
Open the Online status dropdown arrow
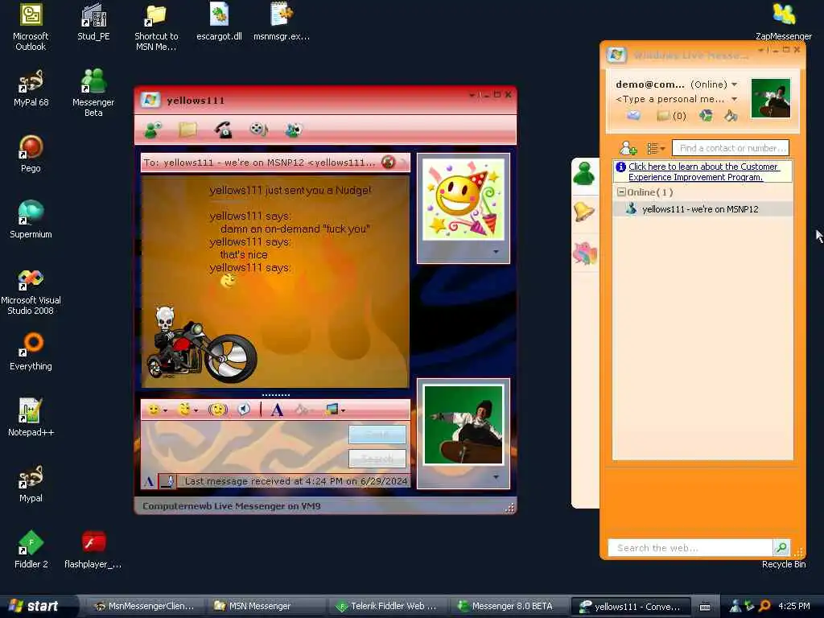click(x=734, y=84)
